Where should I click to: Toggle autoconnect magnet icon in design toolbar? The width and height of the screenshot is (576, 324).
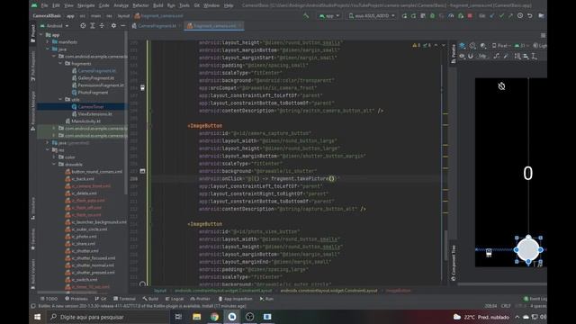pos(471,56)
